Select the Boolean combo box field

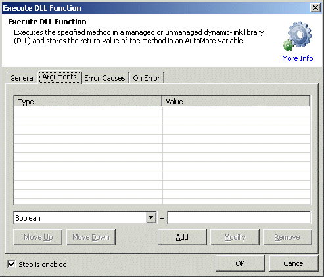point(85,217)
